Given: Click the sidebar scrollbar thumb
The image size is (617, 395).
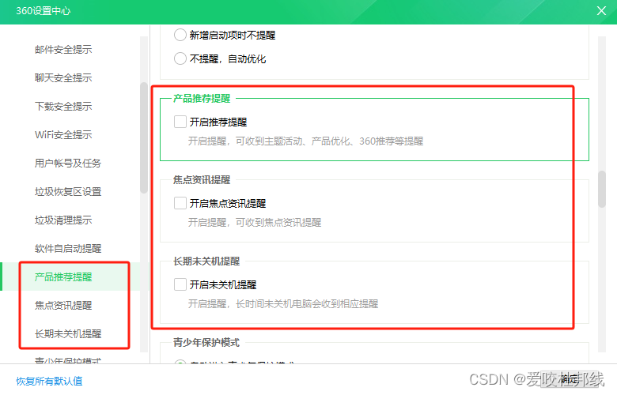Looking at the screenshot, I should point(144,137).
